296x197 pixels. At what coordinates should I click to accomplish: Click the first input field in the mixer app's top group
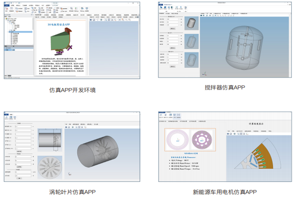(x=173, y=19)
